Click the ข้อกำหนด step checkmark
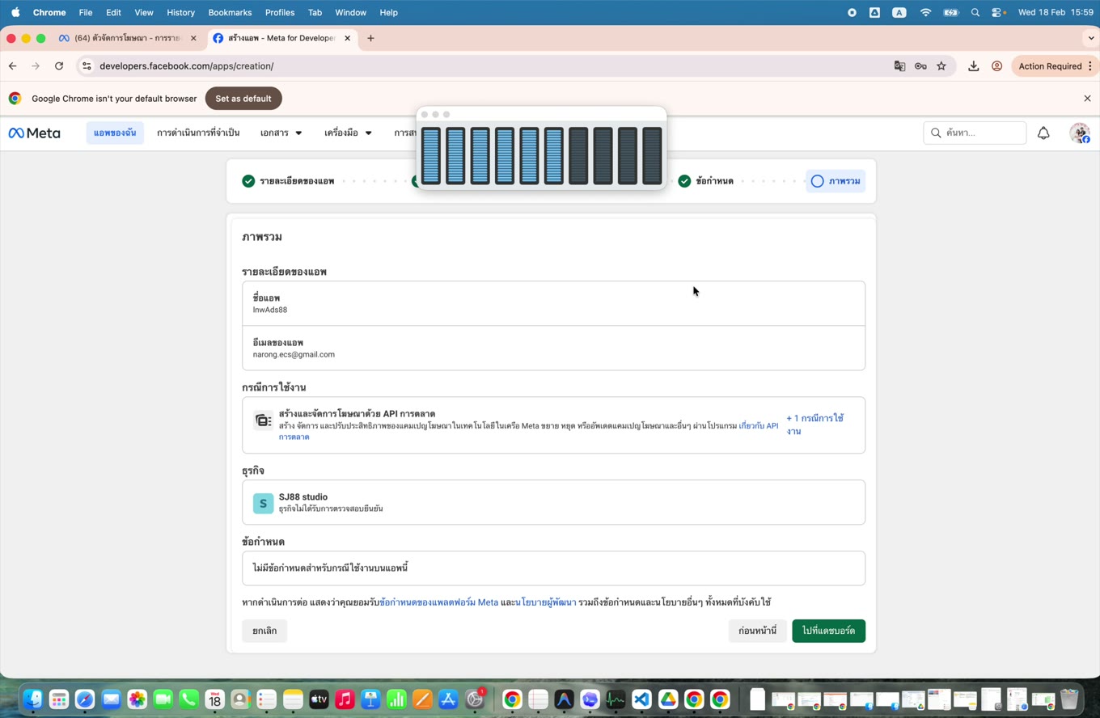The image size is (1100, 718). pos(684,181)
